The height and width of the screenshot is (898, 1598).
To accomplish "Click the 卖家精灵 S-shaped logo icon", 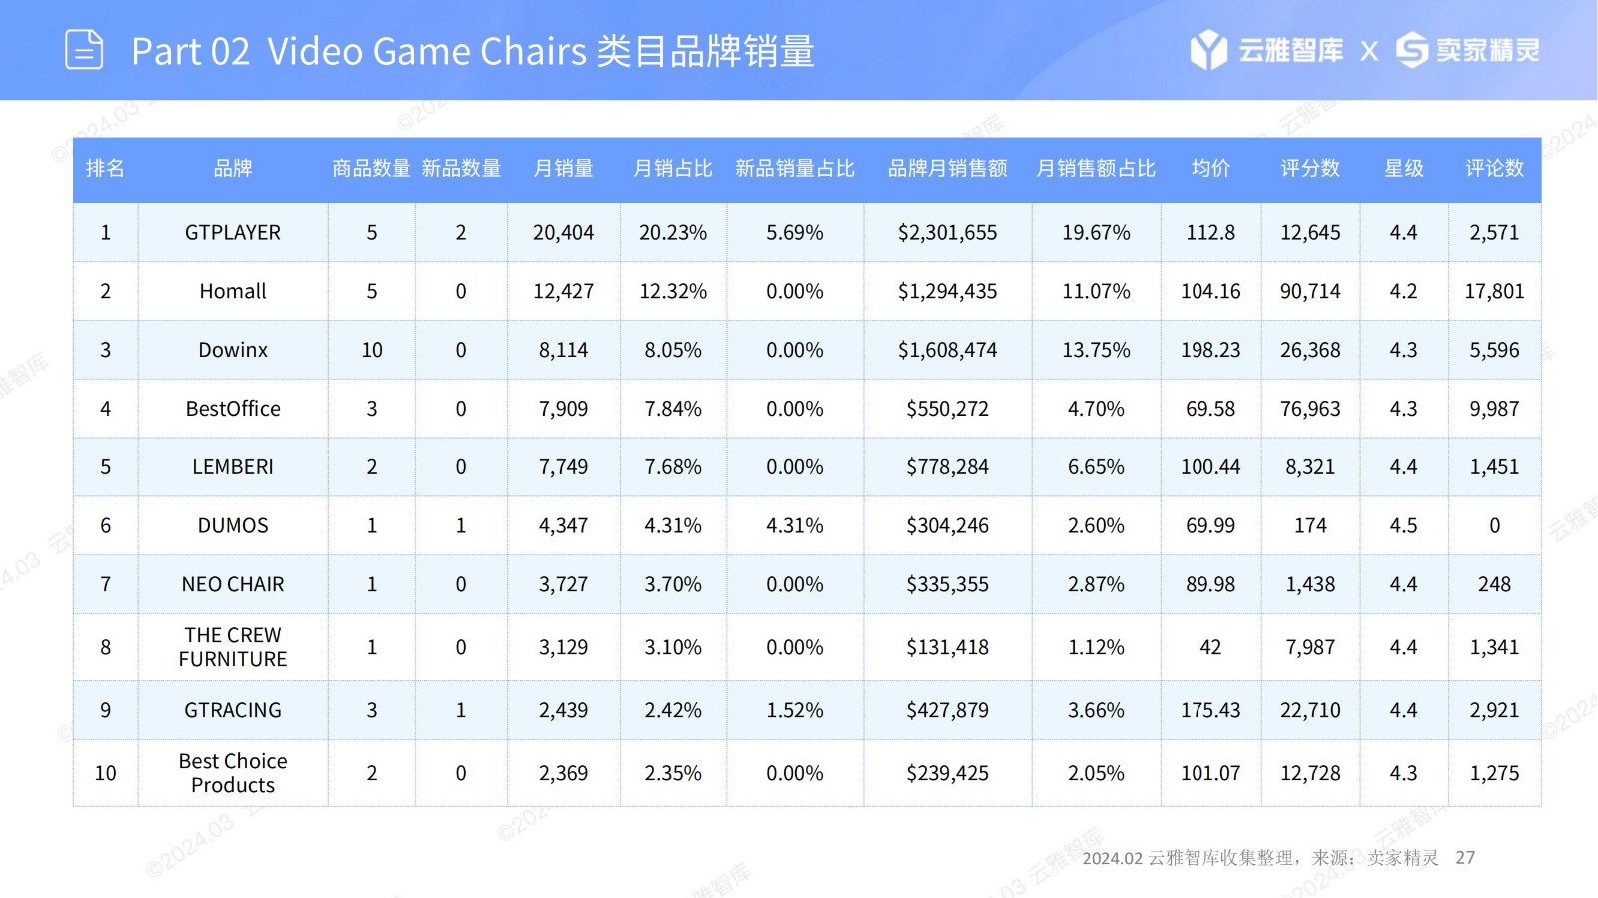I will point(1412,50).
